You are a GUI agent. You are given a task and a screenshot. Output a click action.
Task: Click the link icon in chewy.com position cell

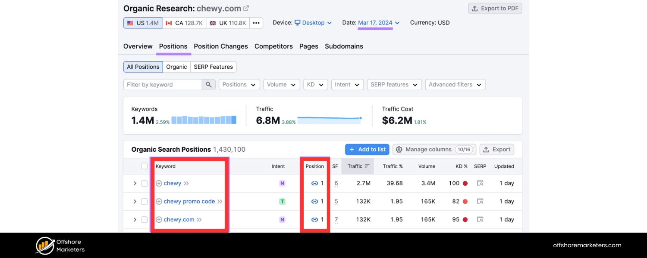[x=314, y=219]
